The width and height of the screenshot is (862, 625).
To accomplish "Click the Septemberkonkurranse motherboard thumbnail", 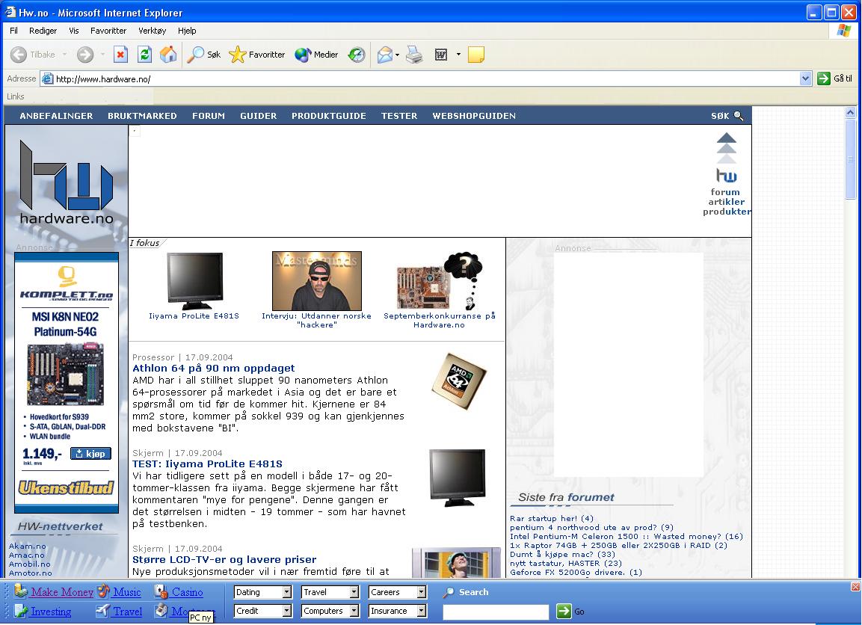I will (x=440, y=281).
